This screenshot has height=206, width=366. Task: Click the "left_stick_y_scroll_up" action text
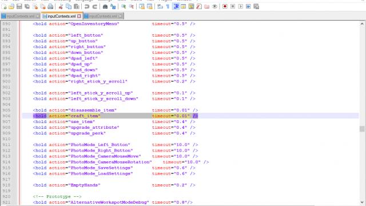coord(101,93)
